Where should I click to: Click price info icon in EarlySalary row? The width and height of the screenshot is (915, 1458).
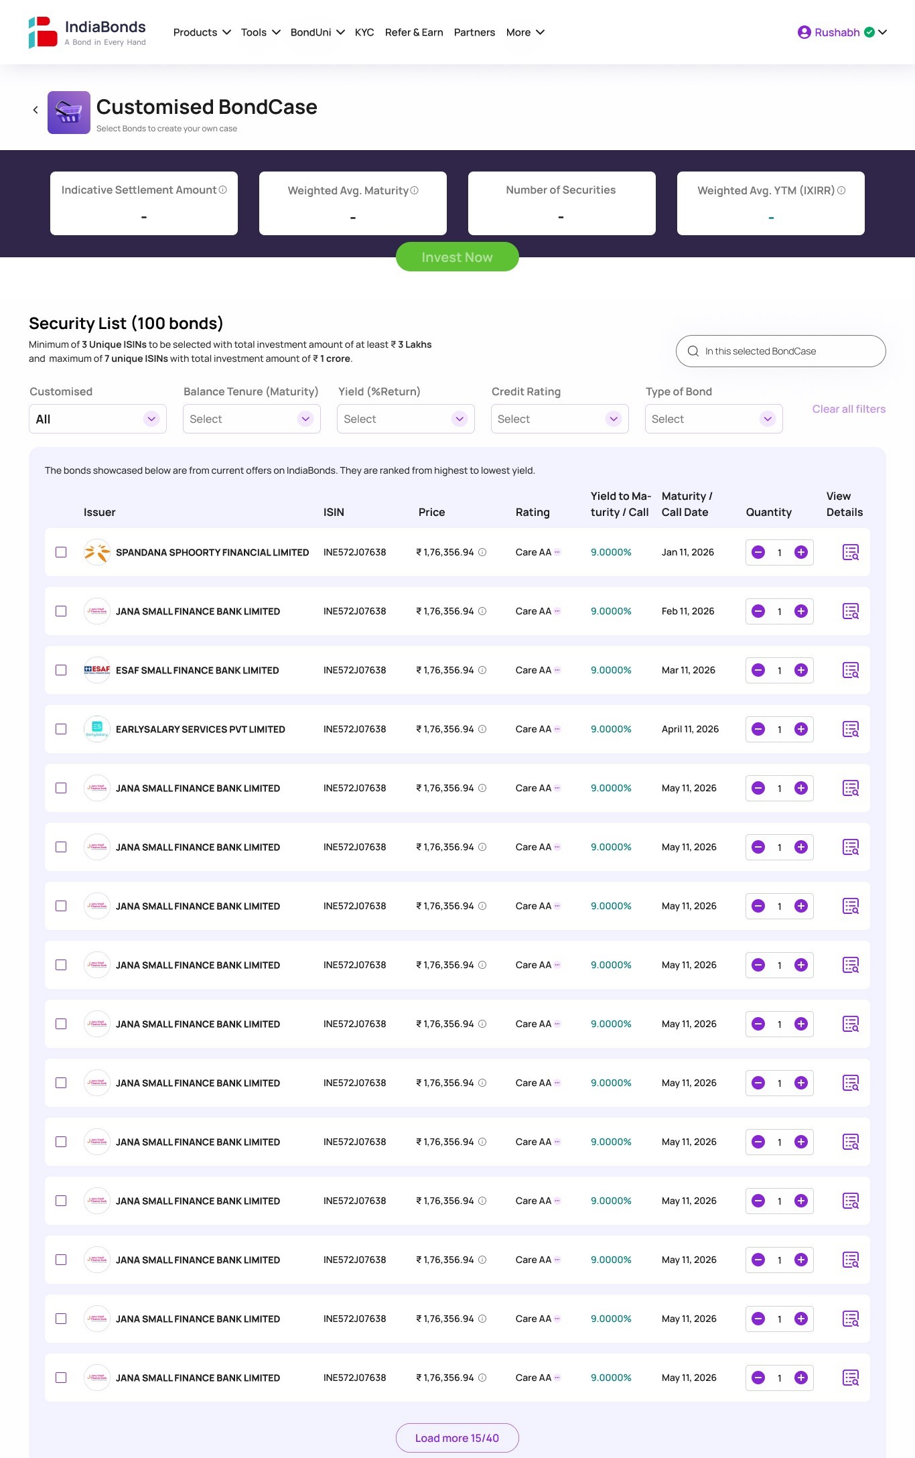pos(482,729)
